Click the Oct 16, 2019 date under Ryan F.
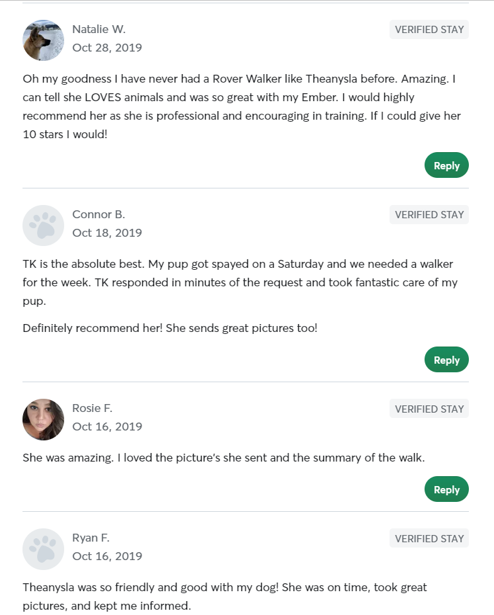The image size is (494, 615). [107, 556]
